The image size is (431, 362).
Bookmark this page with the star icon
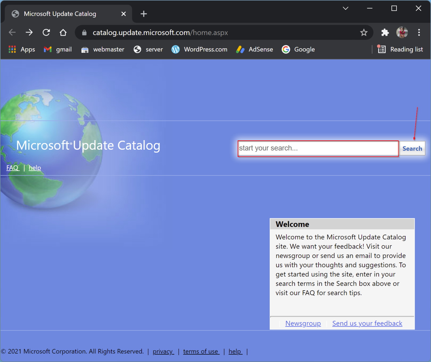click(x=364, y=32)
